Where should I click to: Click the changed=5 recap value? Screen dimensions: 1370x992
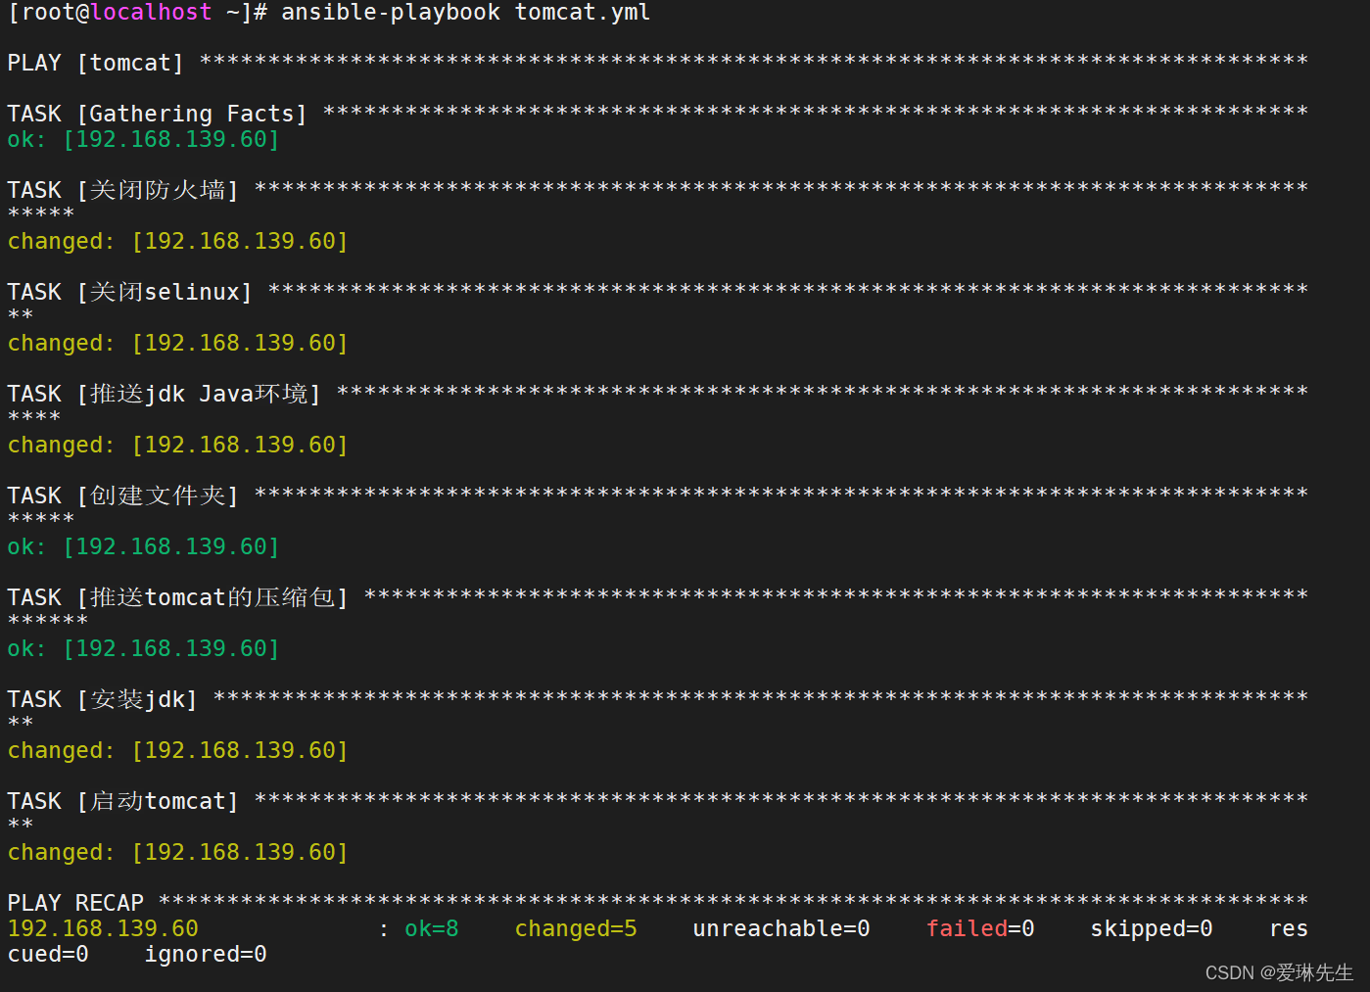(576, 928)
